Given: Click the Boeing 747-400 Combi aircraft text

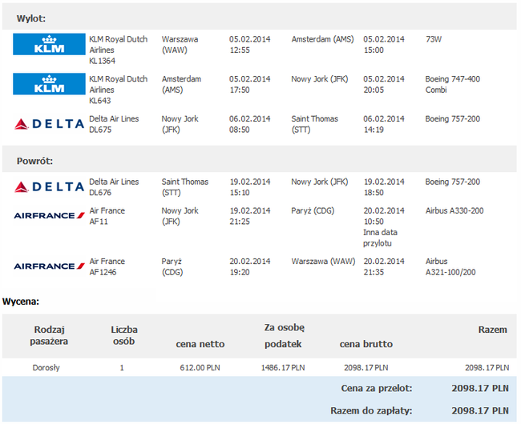Looking at the screenshot, I should pos(454,84).
